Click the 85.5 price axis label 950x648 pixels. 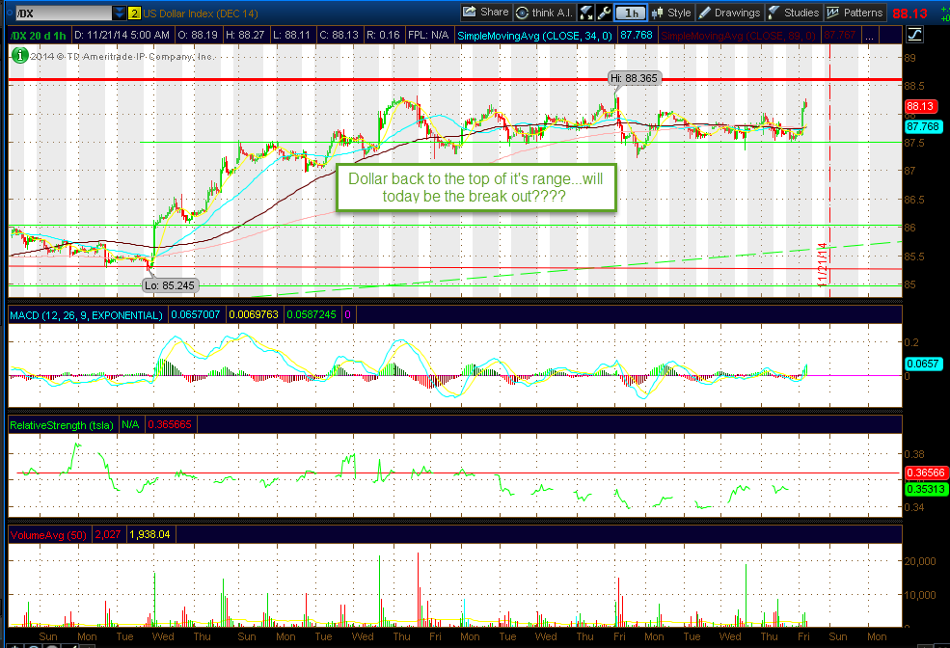pos(913,256)
